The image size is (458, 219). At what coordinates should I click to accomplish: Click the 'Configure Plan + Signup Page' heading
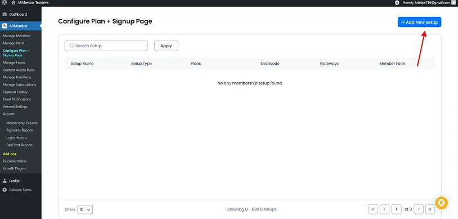pos(105,21)
